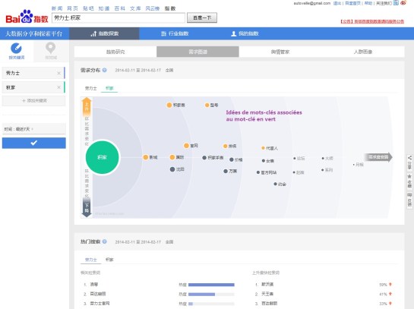Click the blue checkmark confirm button

pyautogui.click(x=33, y=143)
